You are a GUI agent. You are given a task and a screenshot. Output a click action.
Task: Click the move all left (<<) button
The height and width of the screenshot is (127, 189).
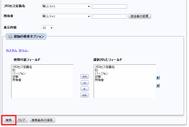coord(85,95)
